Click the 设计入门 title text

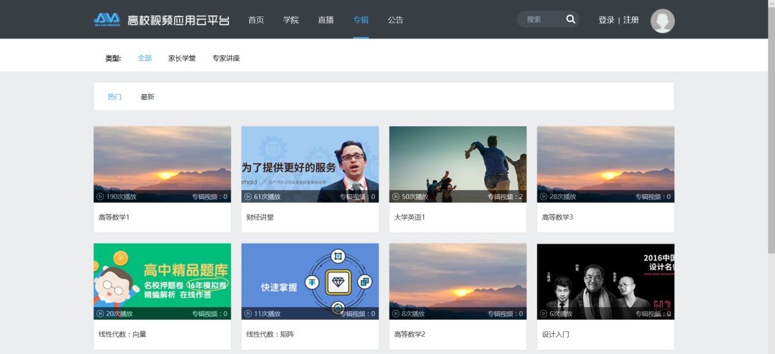click(556, 334)
